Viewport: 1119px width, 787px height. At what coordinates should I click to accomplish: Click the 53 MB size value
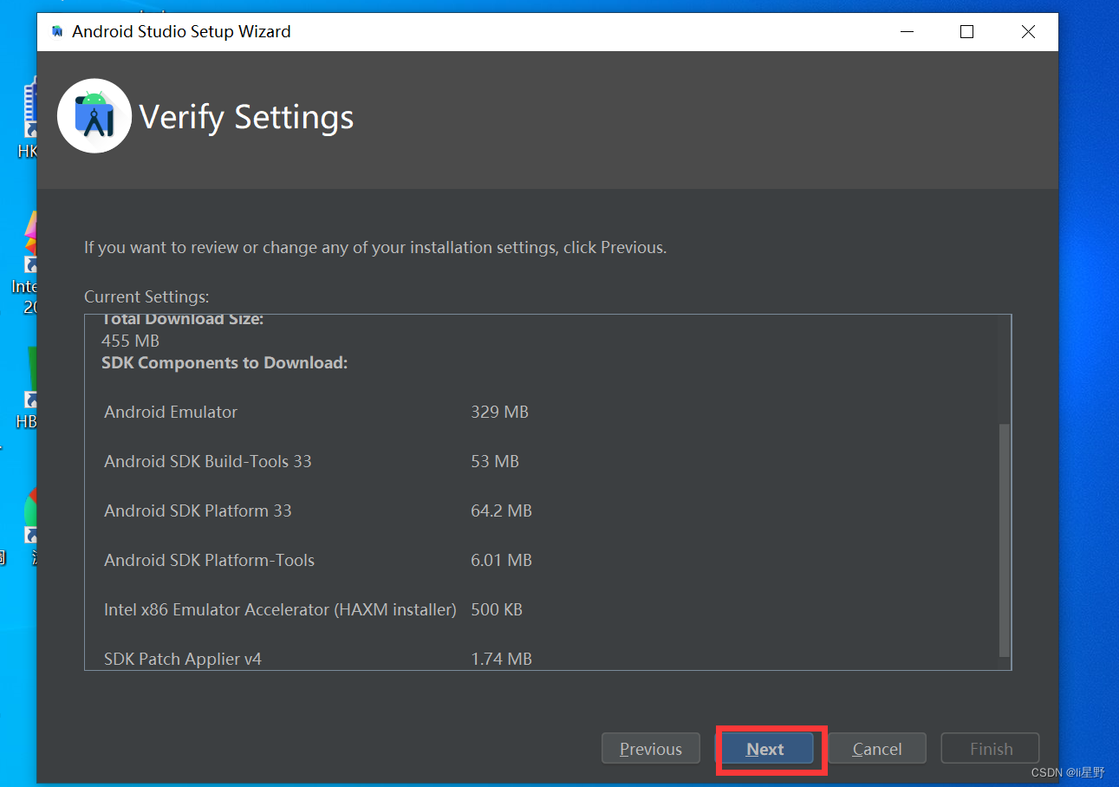[x=495, y=462]
